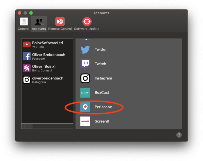Remove selected account with minus button
The image size is (203, 161).
30,126
